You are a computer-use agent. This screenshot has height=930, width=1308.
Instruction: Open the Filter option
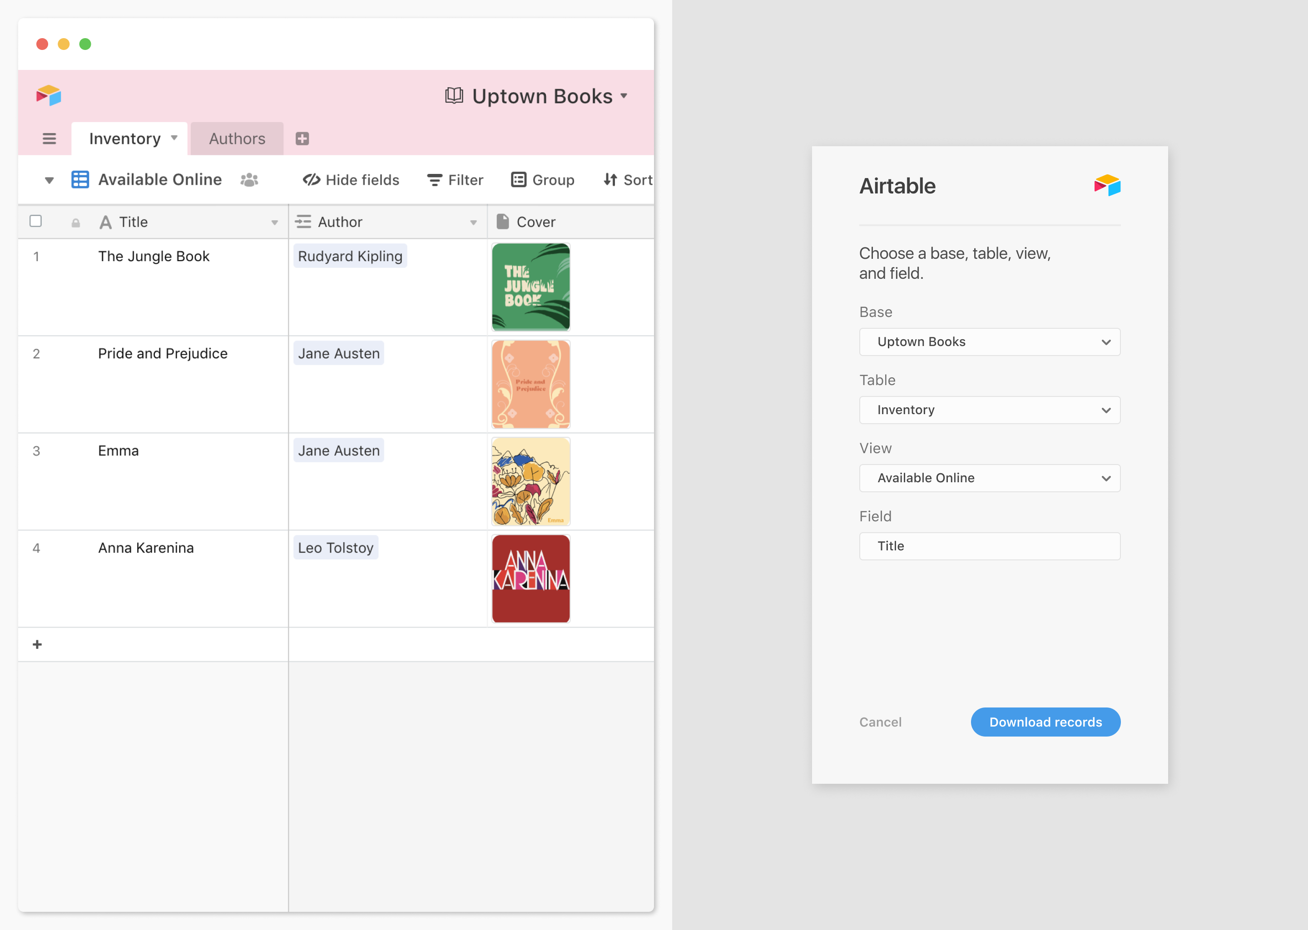[455, 180]
